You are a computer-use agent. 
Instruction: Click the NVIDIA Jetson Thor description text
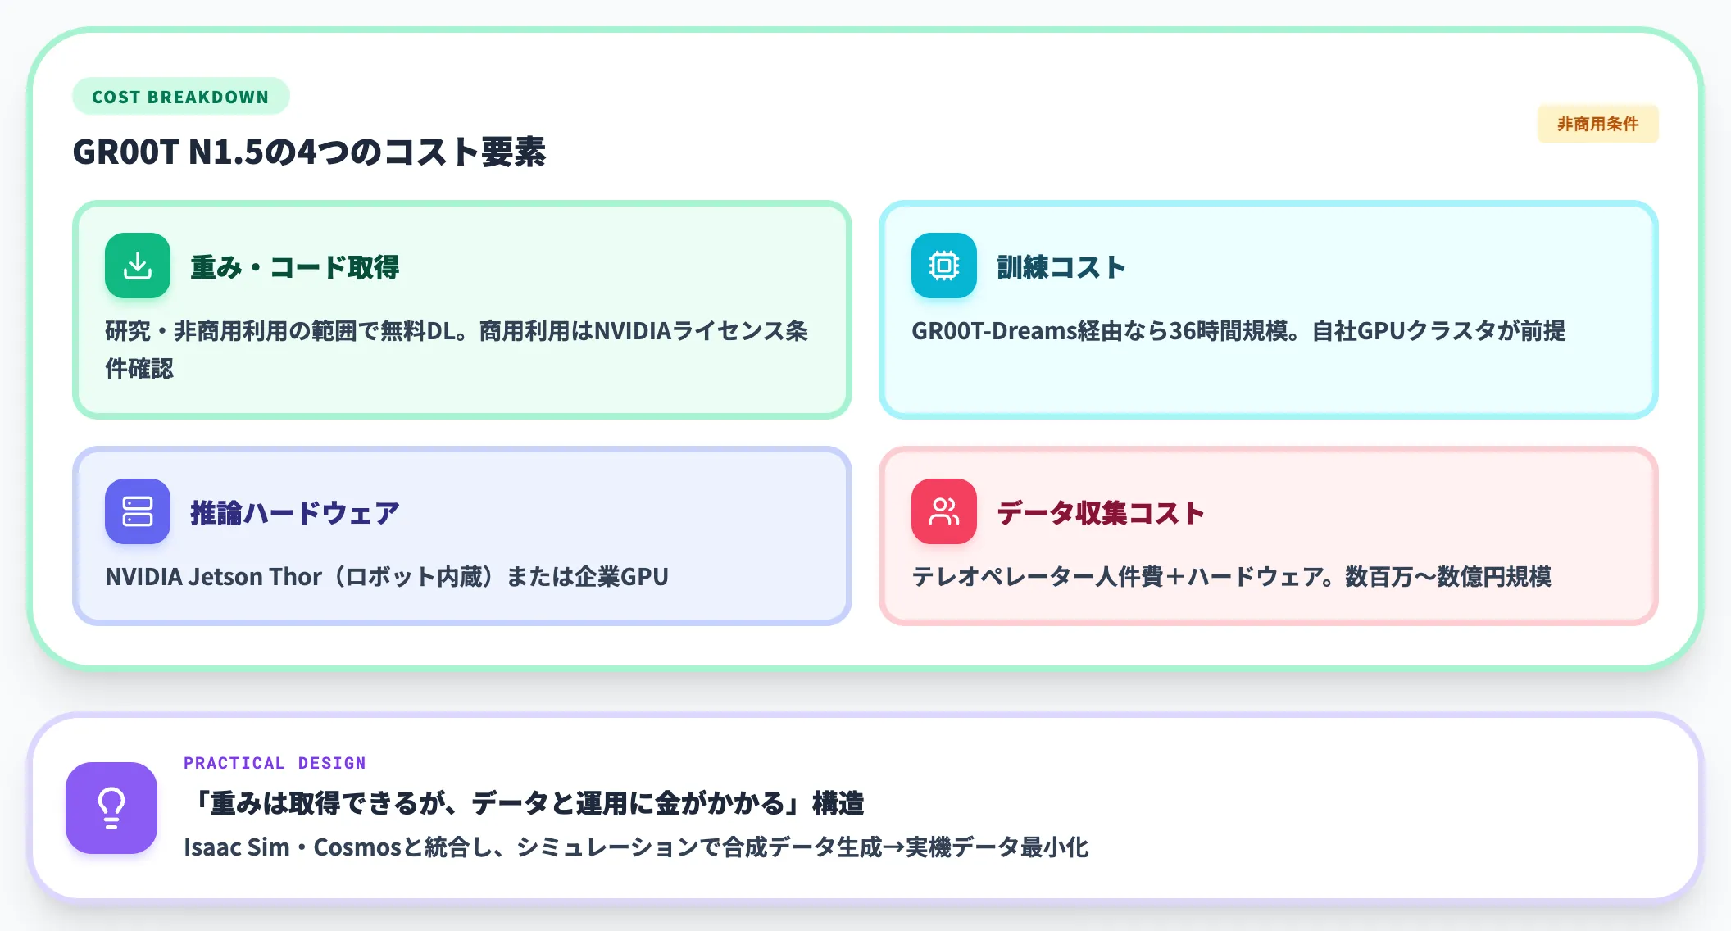pyautogui.click(x=387, y=576)
